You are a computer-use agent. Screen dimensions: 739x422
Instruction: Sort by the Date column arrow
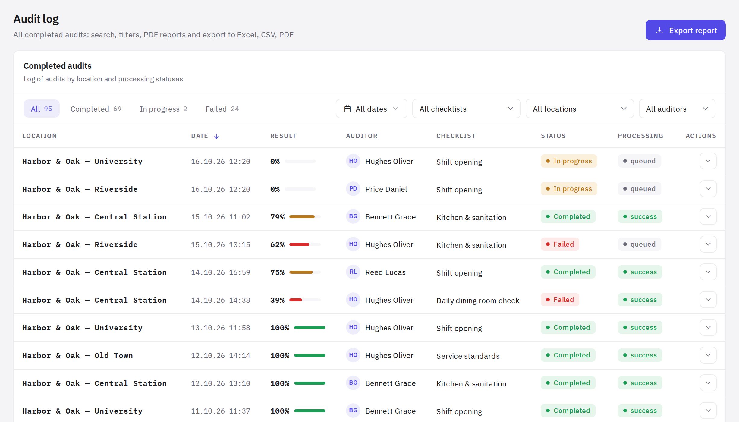pyautogui.click(x=216, y=136)
